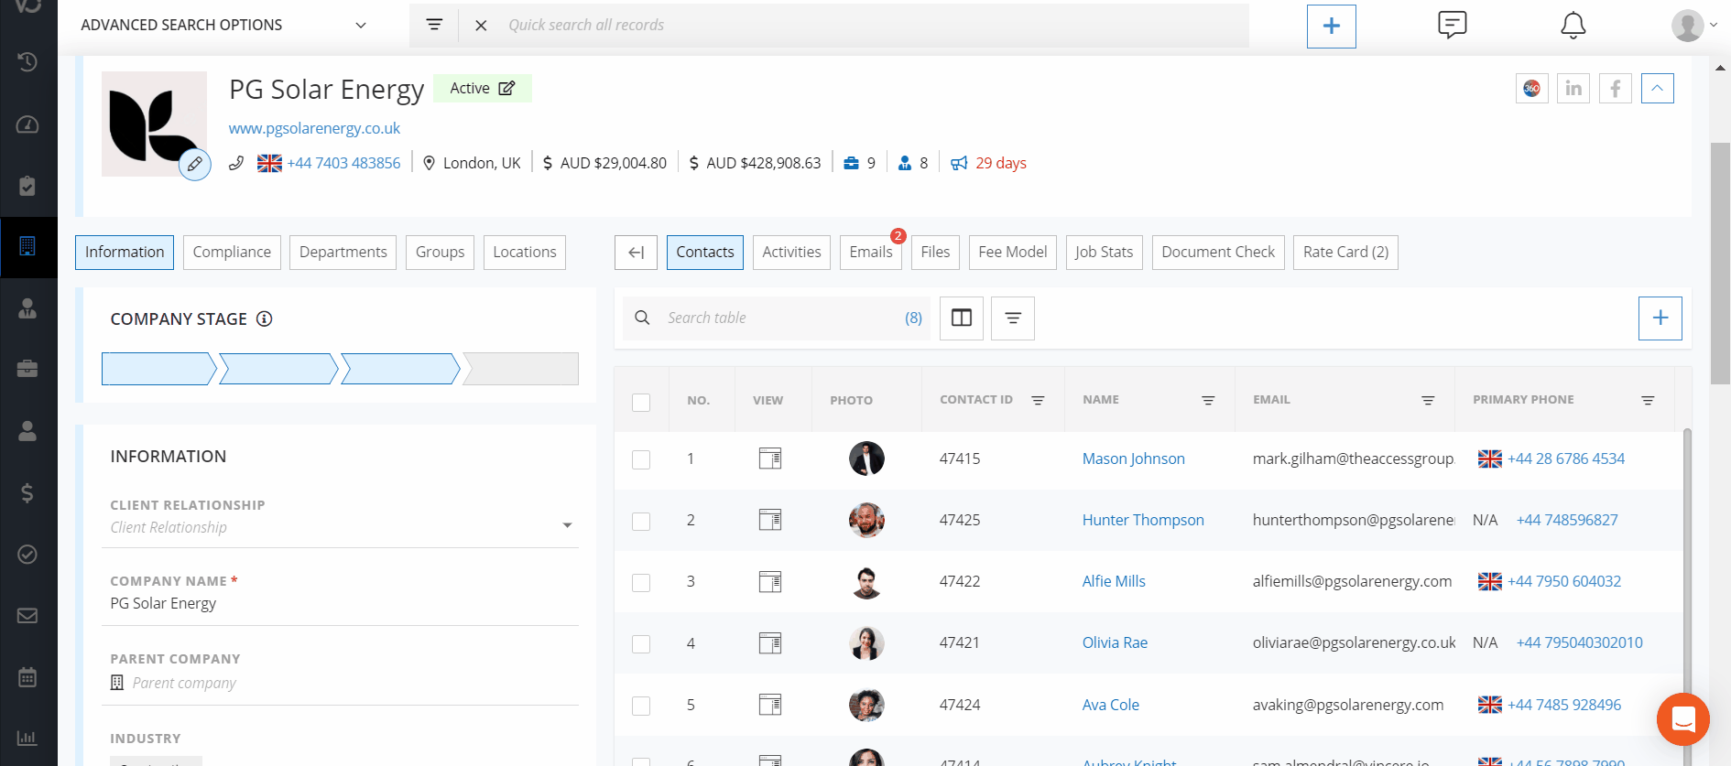This screenshot has height=766, width=1731.
Task: Select all contacts header checkbox
Action: (641, 402)
